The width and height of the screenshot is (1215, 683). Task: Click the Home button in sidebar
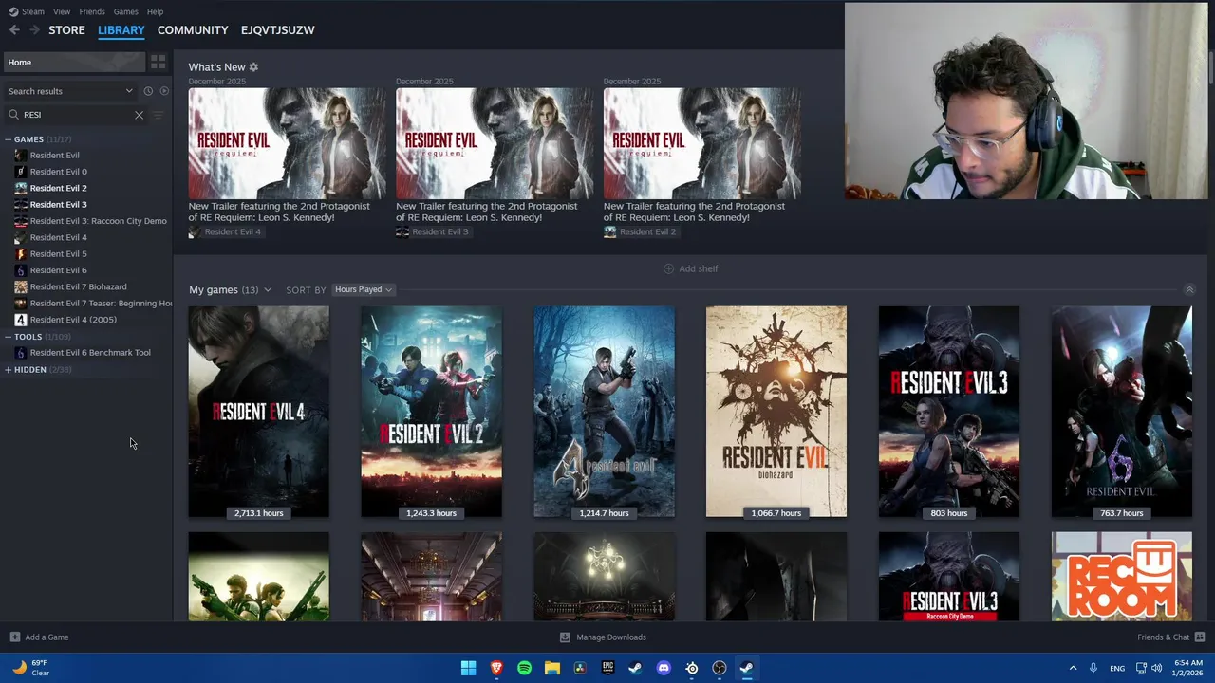[74, 62]
